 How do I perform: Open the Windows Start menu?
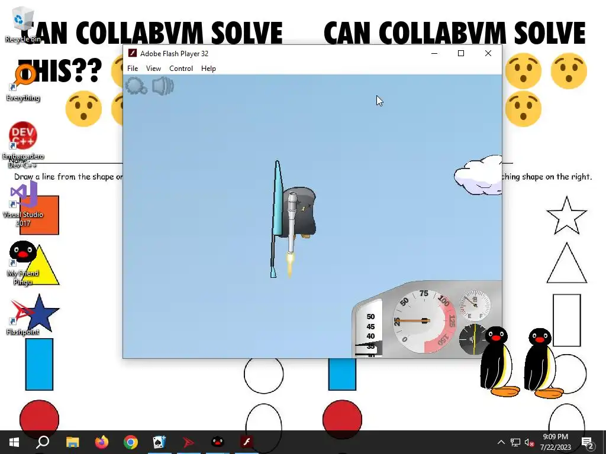coord(14,442)
